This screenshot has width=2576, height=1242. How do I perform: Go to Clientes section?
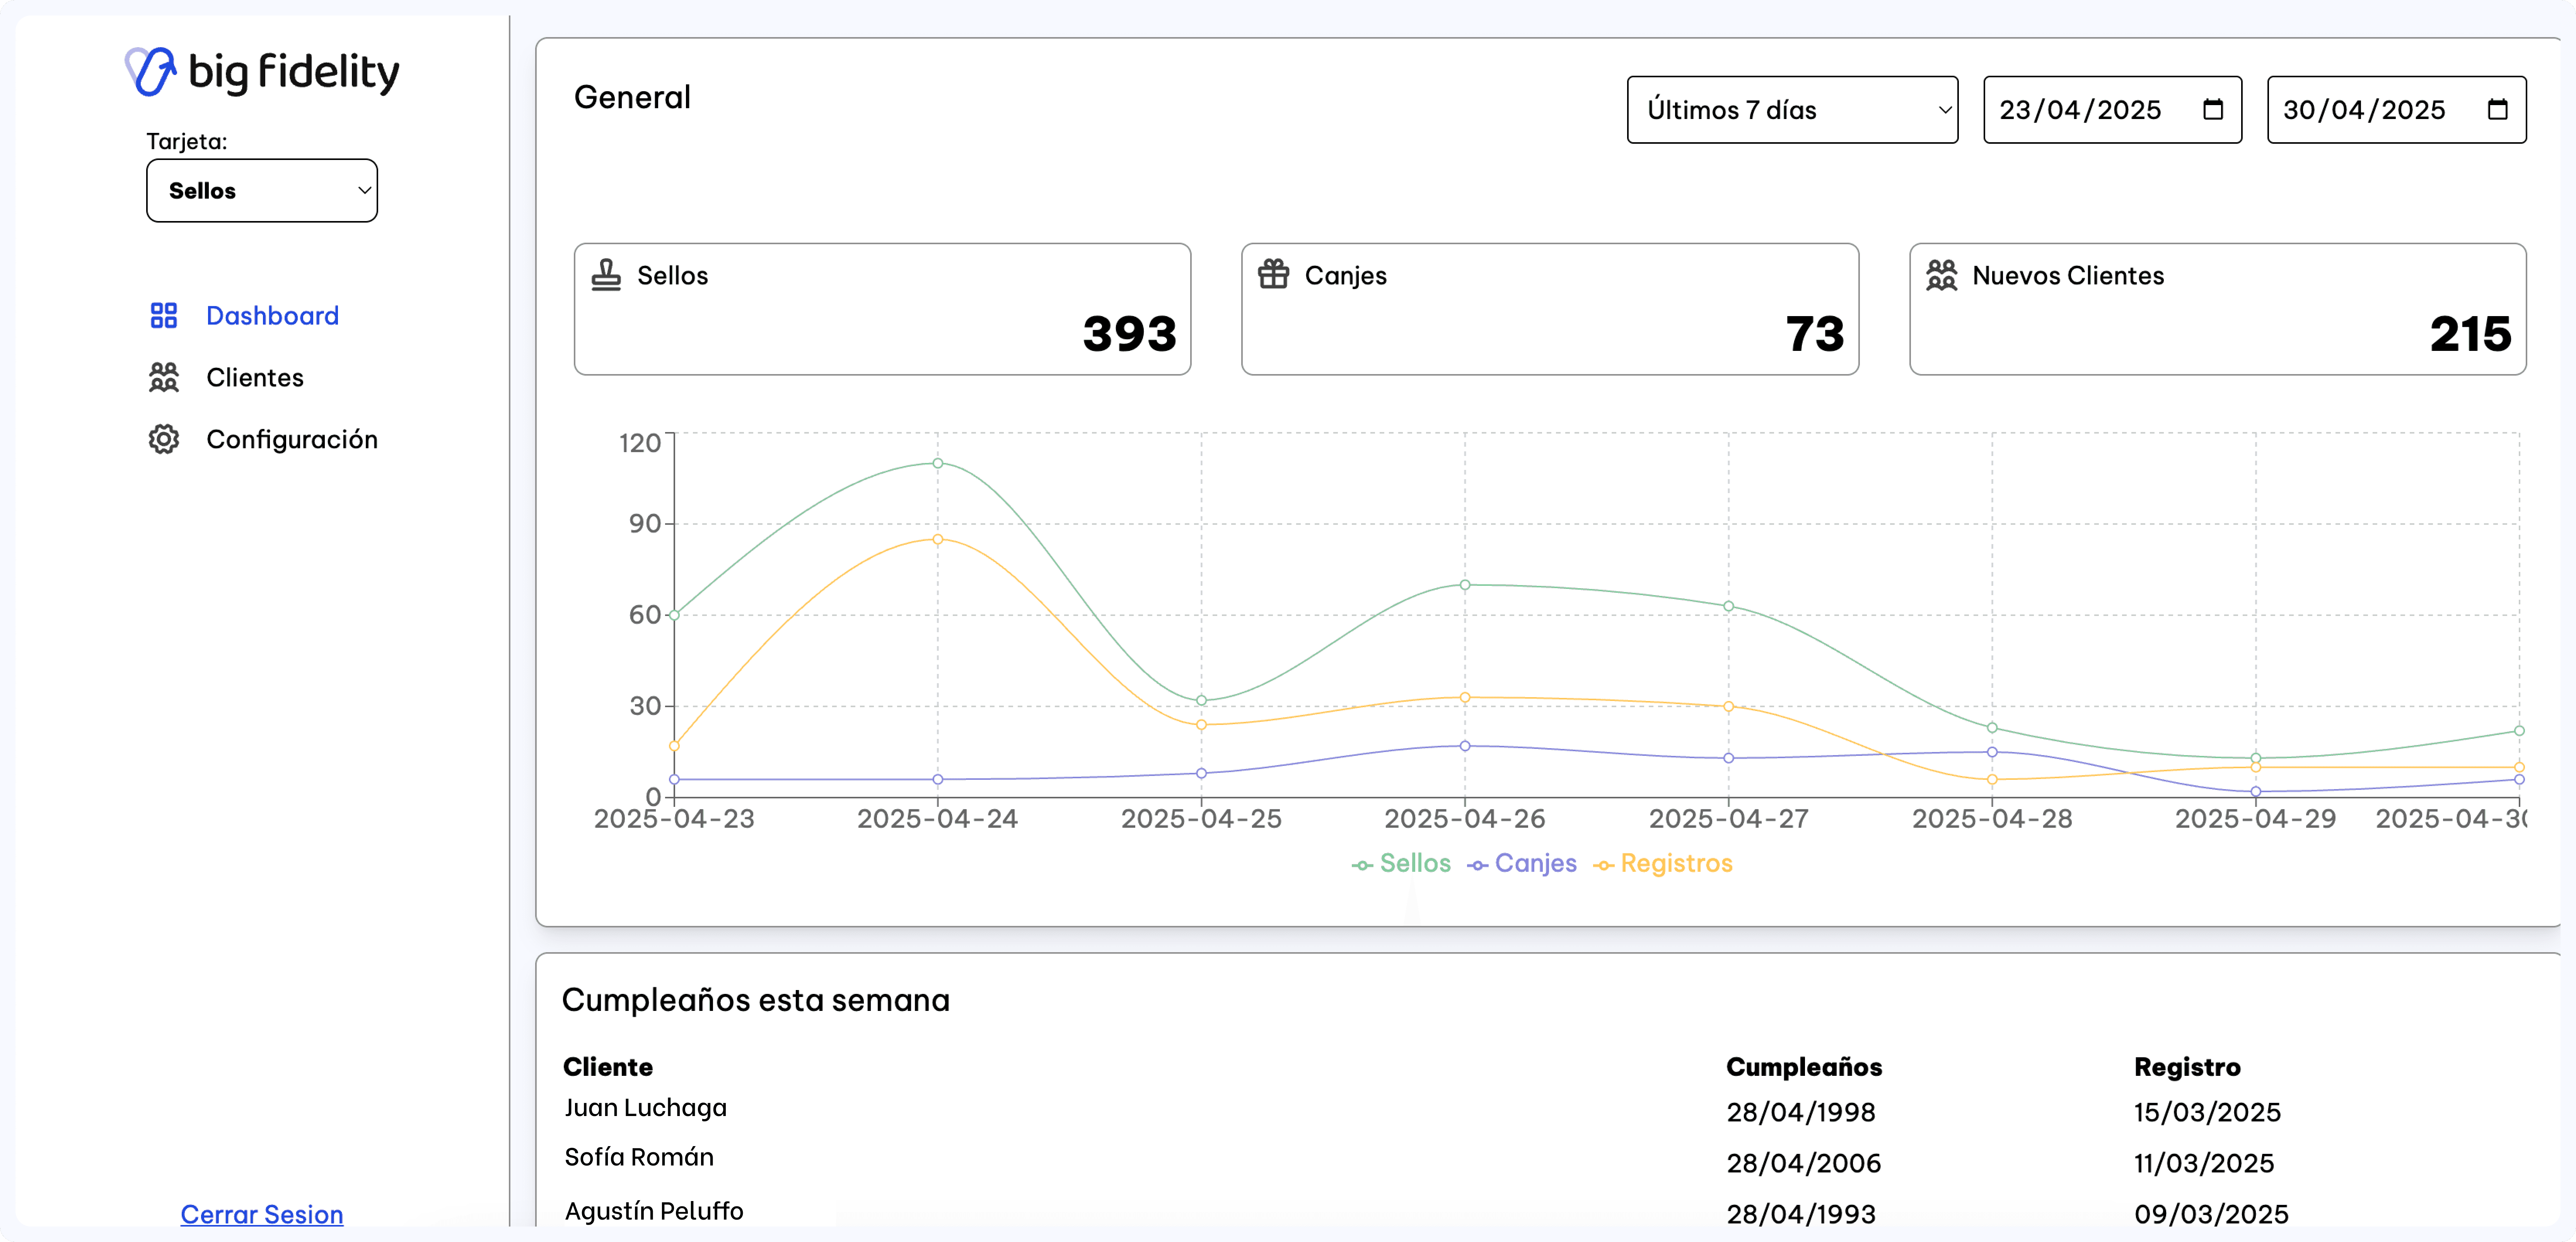254,378
